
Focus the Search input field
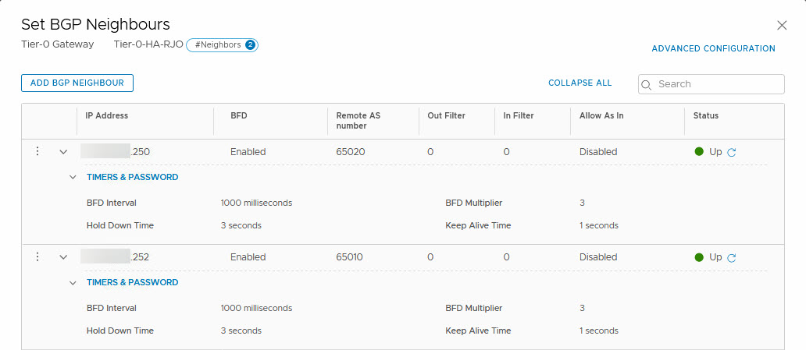pyautogui.click(x=719, y=84)
